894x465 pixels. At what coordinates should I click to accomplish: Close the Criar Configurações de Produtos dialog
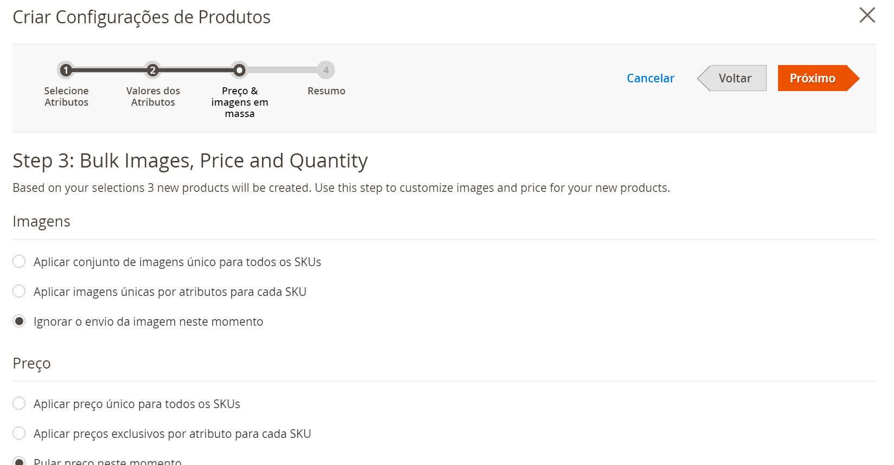point(867,15)
